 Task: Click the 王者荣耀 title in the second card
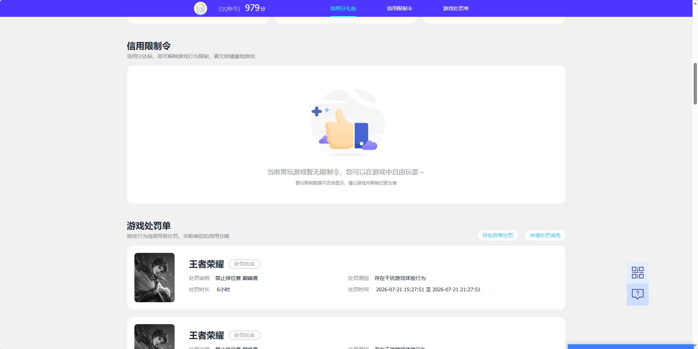[206, 335]
